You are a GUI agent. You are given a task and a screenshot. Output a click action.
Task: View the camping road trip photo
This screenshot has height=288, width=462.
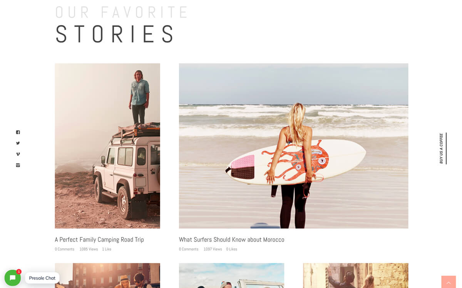[x=107, y=146]
